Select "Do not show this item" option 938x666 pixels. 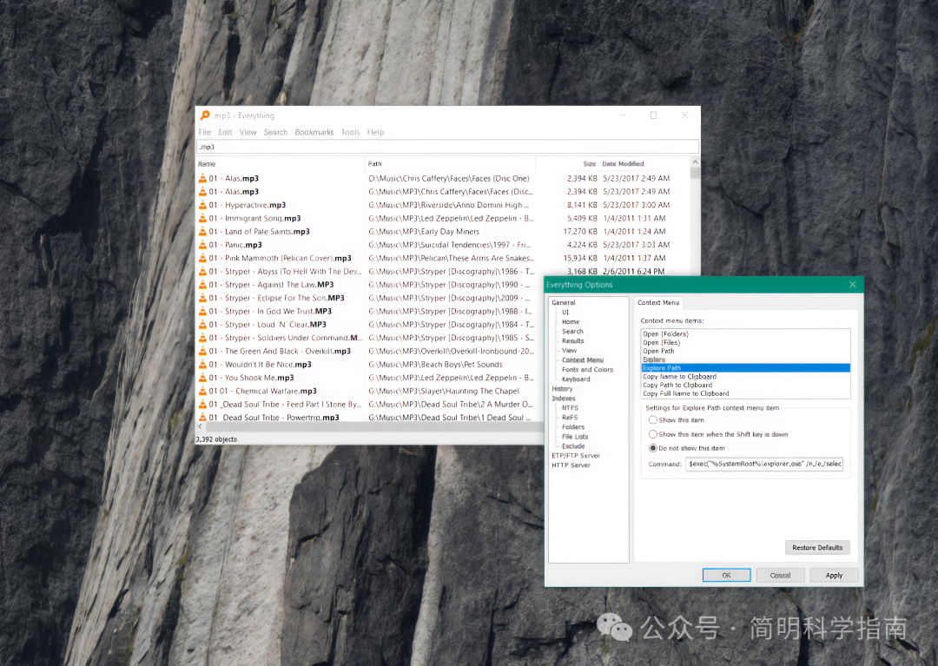[x=653, y=448]
